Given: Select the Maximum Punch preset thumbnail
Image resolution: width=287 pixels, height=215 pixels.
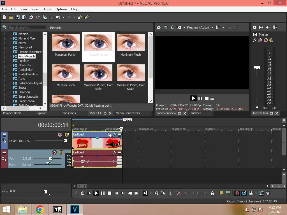Looking at the screenshot, I should point(66,42).
